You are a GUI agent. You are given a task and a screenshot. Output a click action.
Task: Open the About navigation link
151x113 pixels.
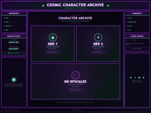coord(7,22)
